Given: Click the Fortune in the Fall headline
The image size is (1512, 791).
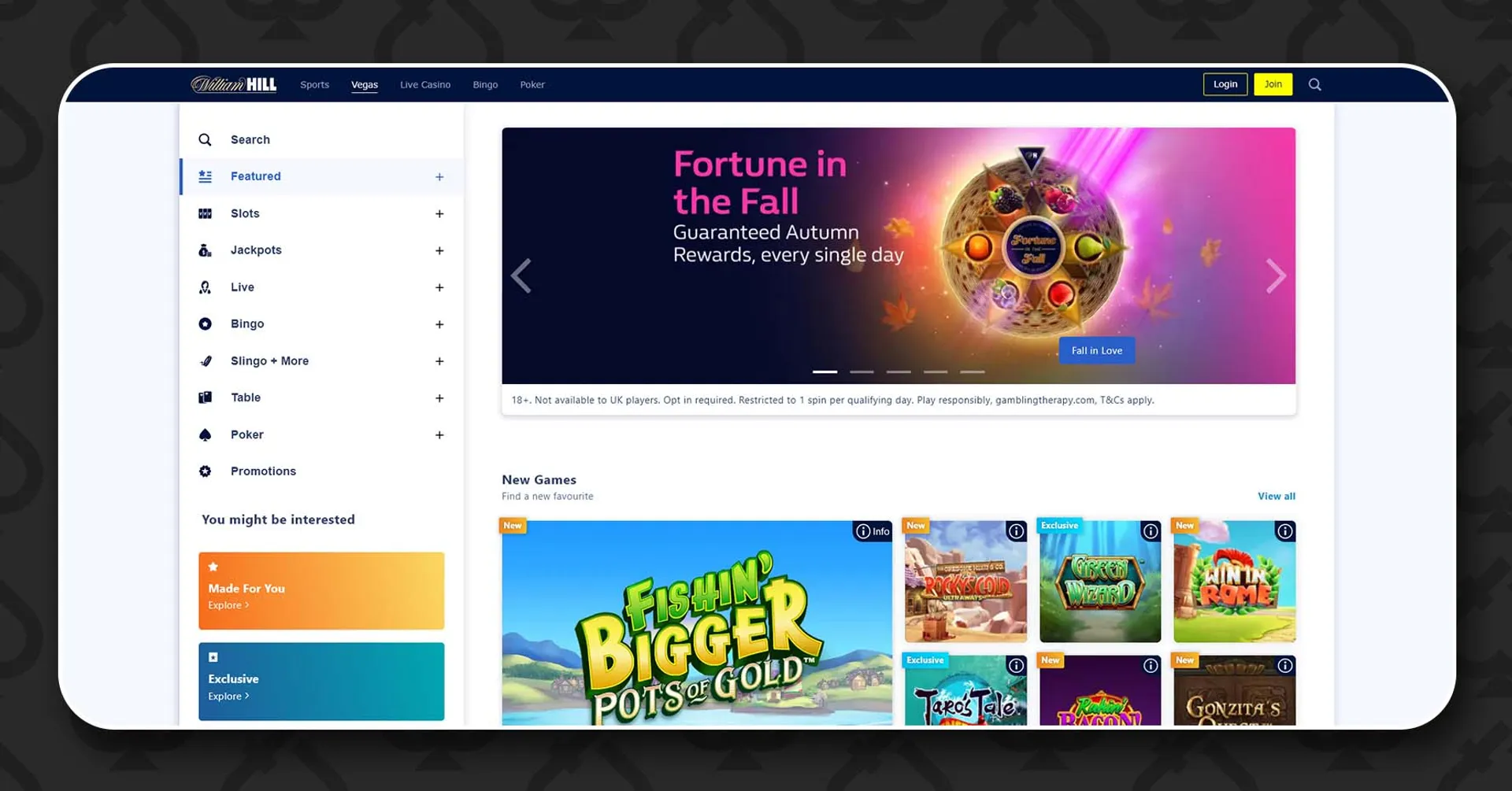Looking at the screenshot, I should pyautogui.click(x=760, y=182).
